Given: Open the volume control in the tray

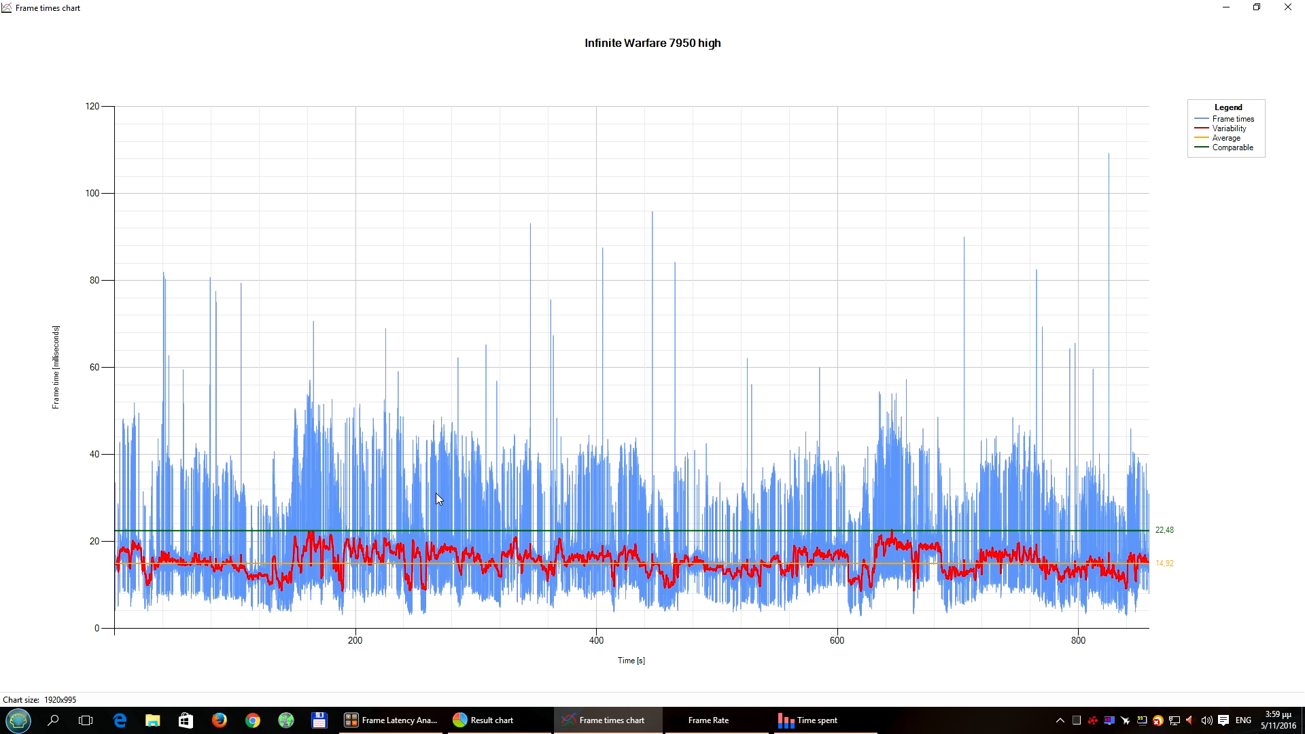Looking at the screenshot, I should [x=1206, y=720].
